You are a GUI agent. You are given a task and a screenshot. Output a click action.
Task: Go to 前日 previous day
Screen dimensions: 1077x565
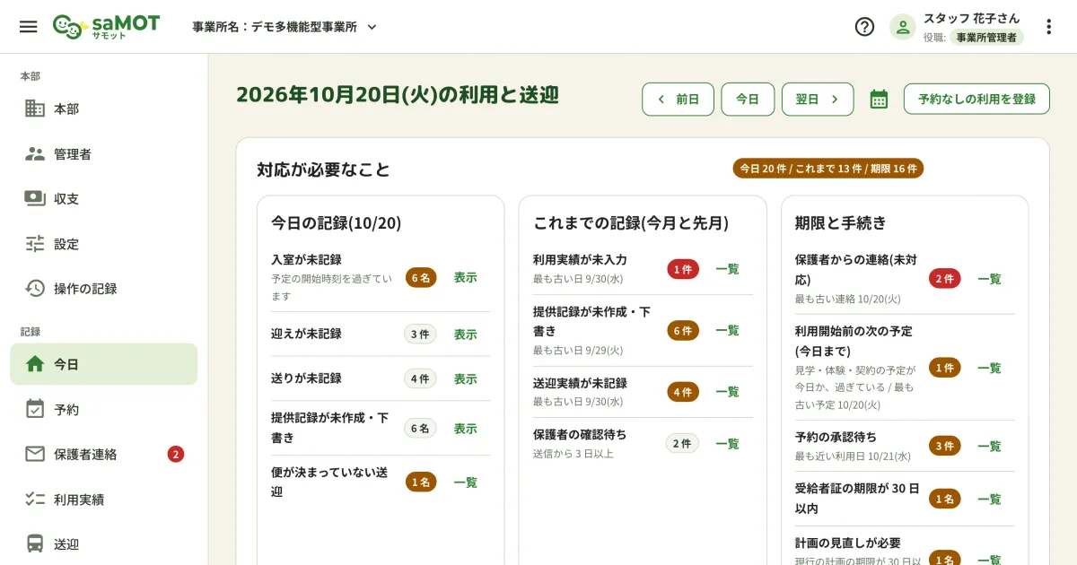coord(678,100)
